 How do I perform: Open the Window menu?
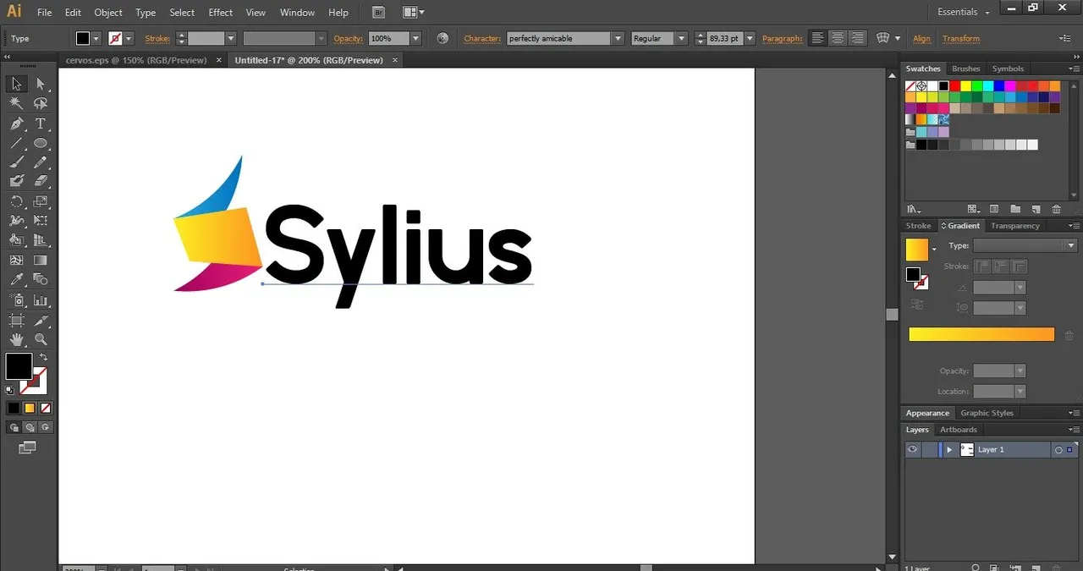(x=297, y=13)
